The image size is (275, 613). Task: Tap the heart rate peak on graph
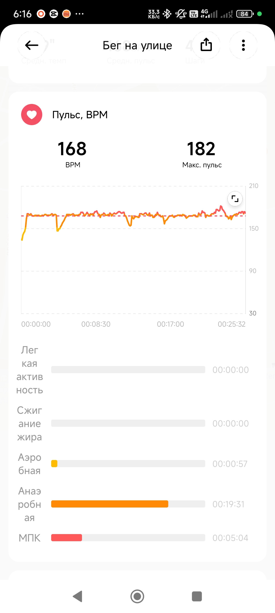[x=221, y=206]
